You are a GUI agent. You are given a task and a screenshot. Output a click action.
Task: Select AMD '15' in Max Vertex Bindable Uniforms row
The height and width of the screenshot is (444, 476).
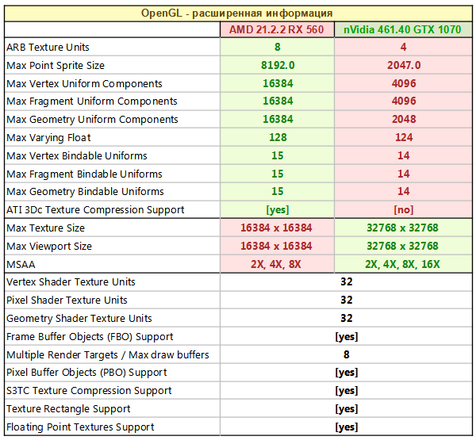(x=277, y=155)
